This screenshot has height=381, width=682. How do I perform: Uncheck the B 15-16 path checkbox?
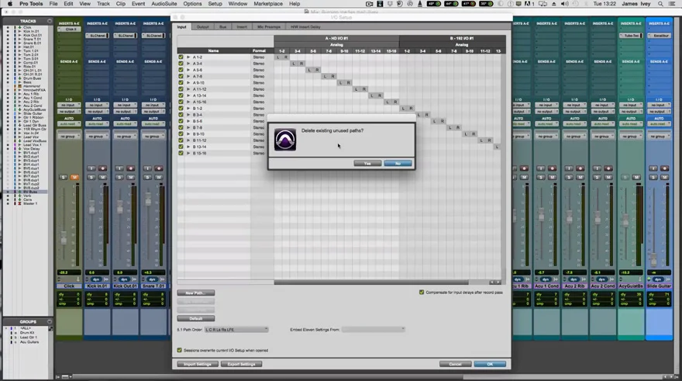(181, 154)
